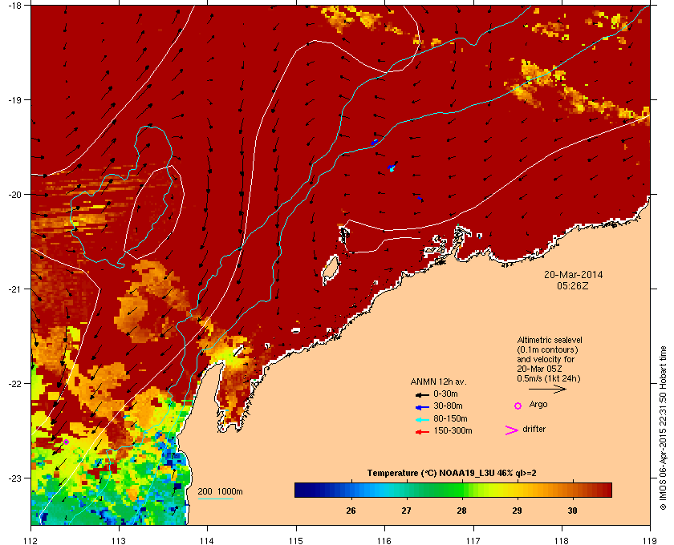Click the black 0-30m arrow legend icon
This screenshot has width=674, height=545.
tap(422, 395)
